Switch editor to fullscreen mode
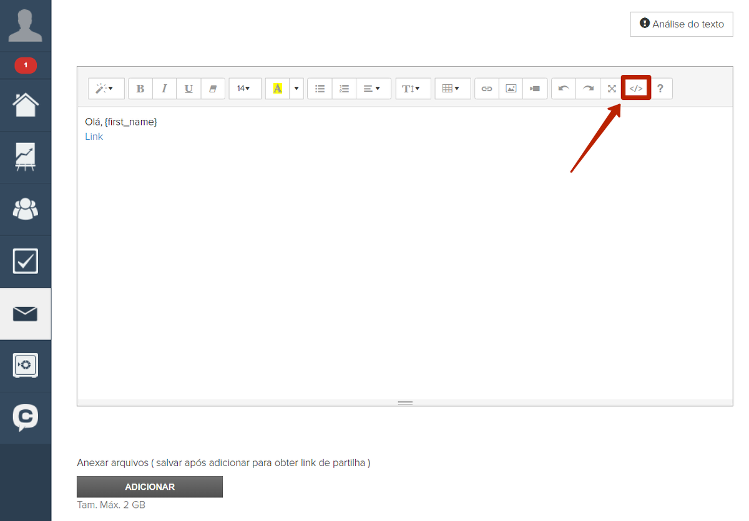This screenshot has height=521, width=749. click(x=612, y=89)
